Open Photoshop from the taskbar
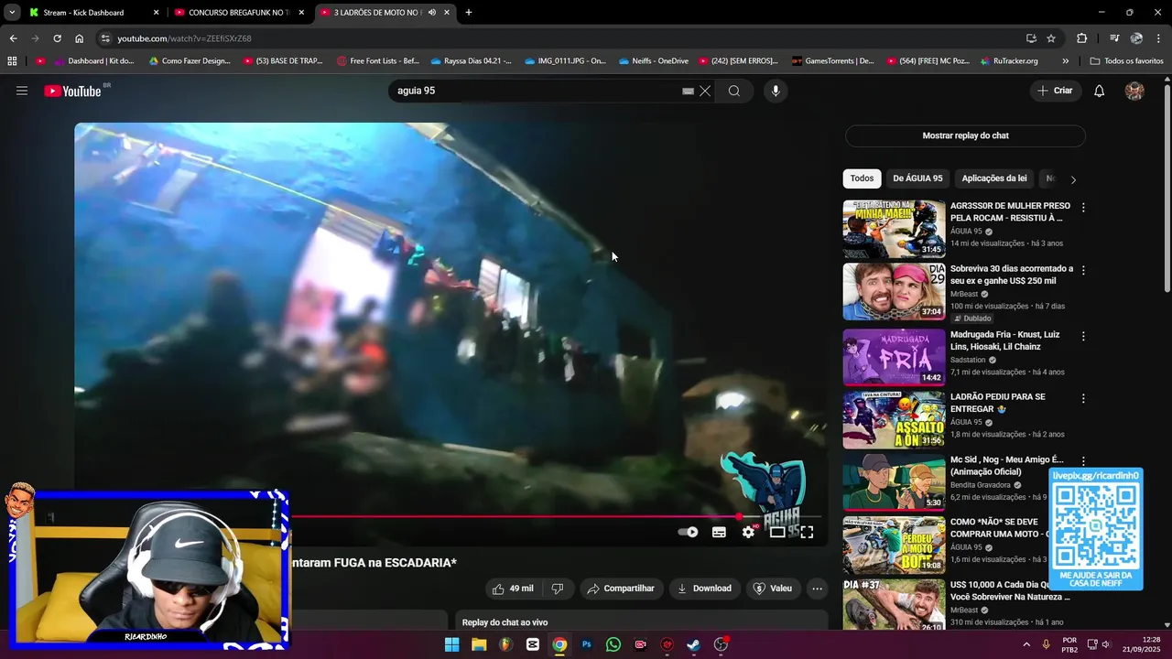 tap(587, 644)
